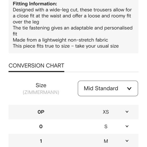This screenshot has width=147, height=147.
Task: Expand the 0P row chevron next to XS
Action: [127, 112]
